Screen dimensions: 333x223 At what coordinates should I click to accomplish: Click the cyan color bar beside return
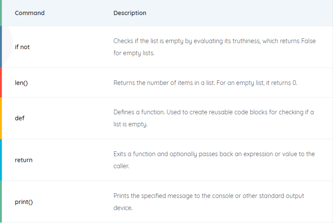pyautogui.click(x=1, y=160)
